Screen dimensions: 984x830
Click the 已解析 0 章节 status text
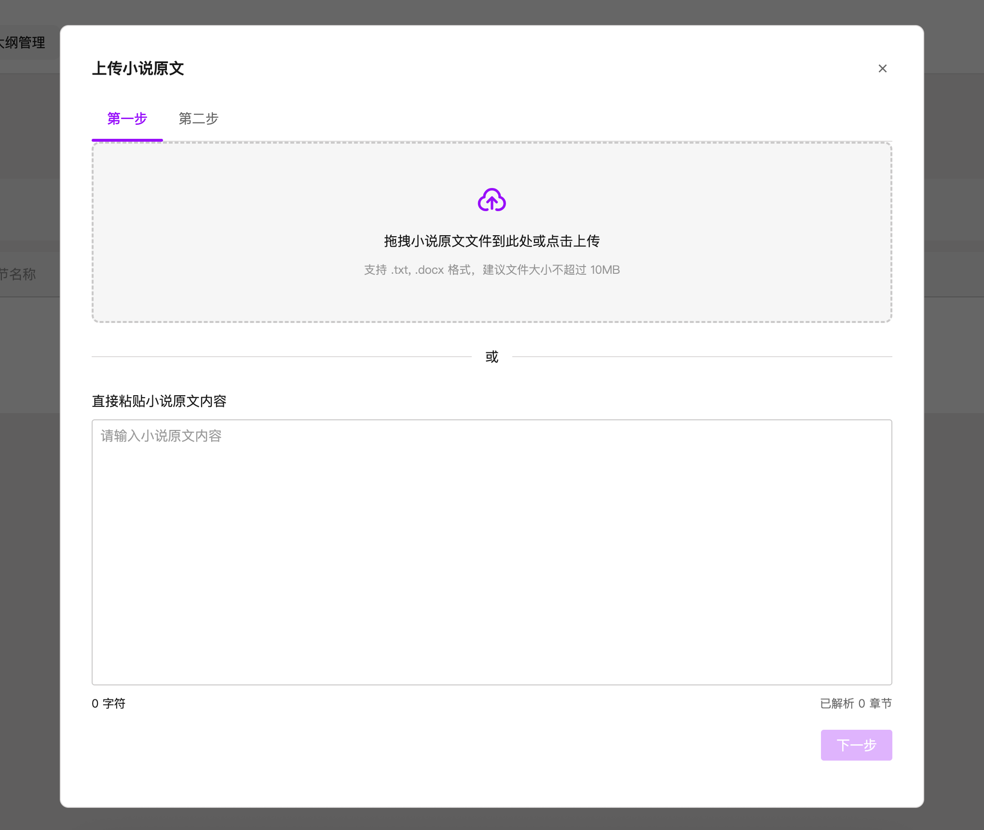[855, 703]
